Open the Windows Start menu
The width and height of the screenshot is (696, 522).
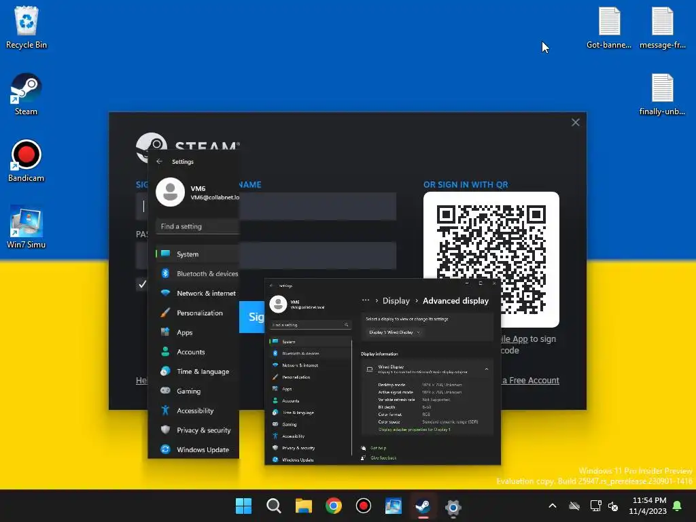243,506
